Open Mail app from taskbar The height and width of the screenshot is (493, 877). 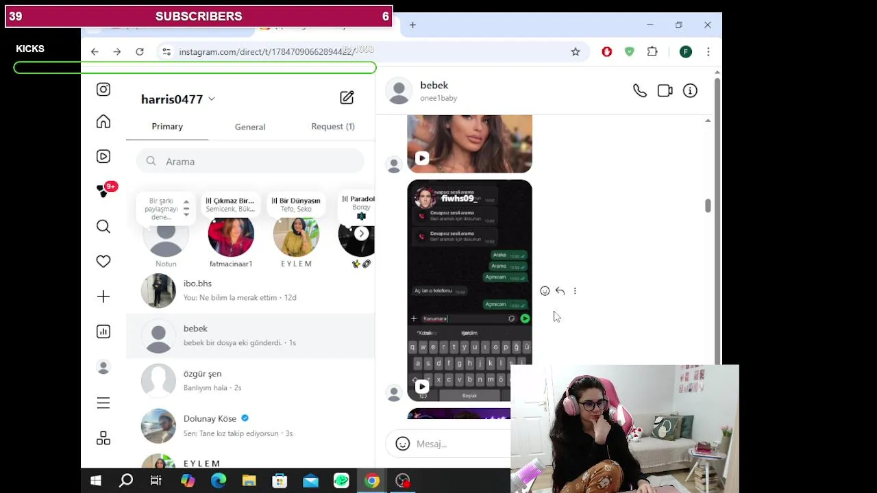point(310,481)
